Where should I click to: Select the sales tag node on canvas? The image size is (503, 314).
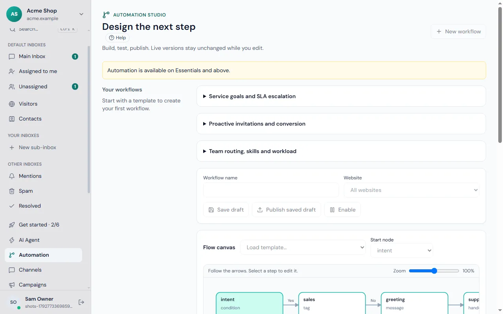332,303
